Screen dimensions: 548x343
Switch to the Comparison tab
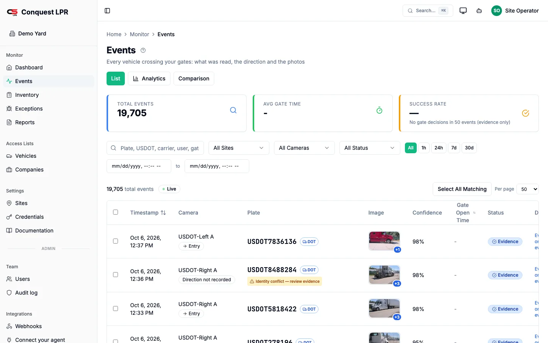[194, 79]
